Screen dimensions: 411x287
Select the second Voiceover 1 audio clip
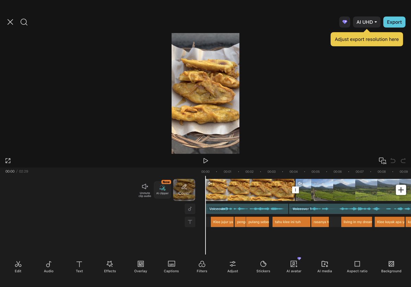(350, 209)
